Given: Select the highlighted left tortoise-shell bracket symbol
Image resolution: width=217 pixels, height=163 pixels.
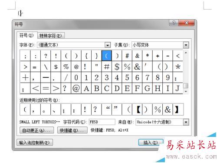Looking at the screenshot, I should (x=107, y=56).
